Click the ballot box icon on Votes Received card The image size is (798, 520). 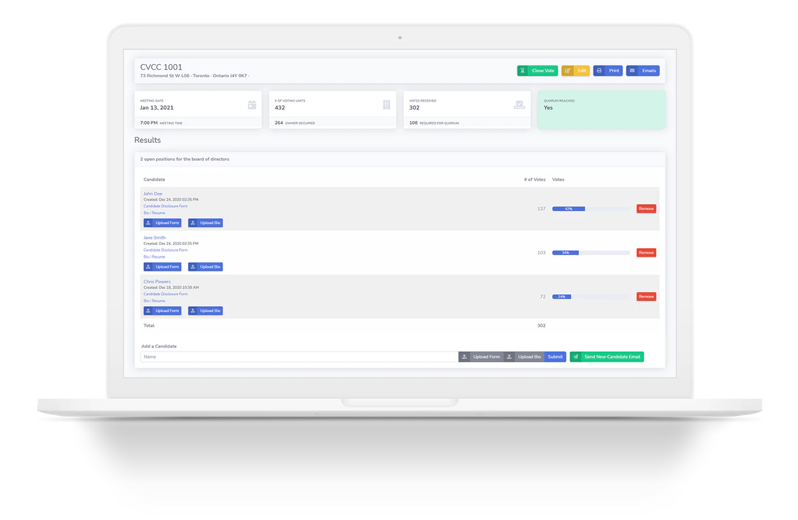tap(519, 105)
